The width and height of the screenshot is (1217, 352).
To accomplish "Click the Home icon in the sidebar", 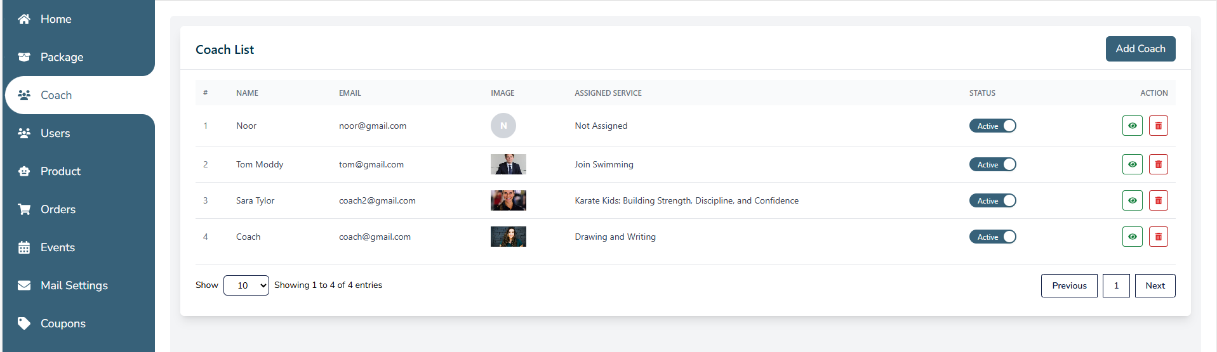I will [24, 19].
